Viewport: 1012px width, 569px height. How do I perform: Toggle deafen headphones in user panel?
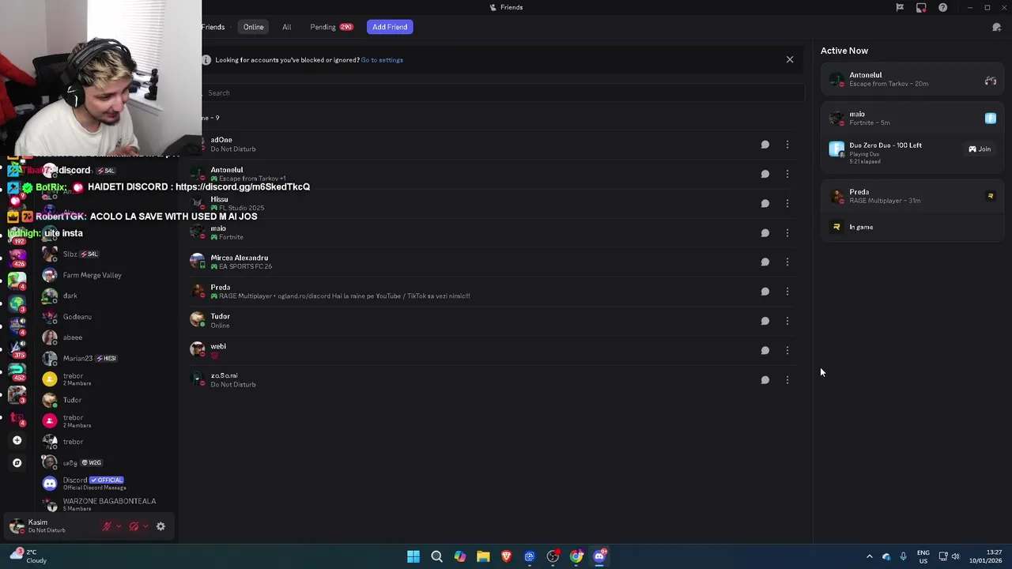[134, 526]
